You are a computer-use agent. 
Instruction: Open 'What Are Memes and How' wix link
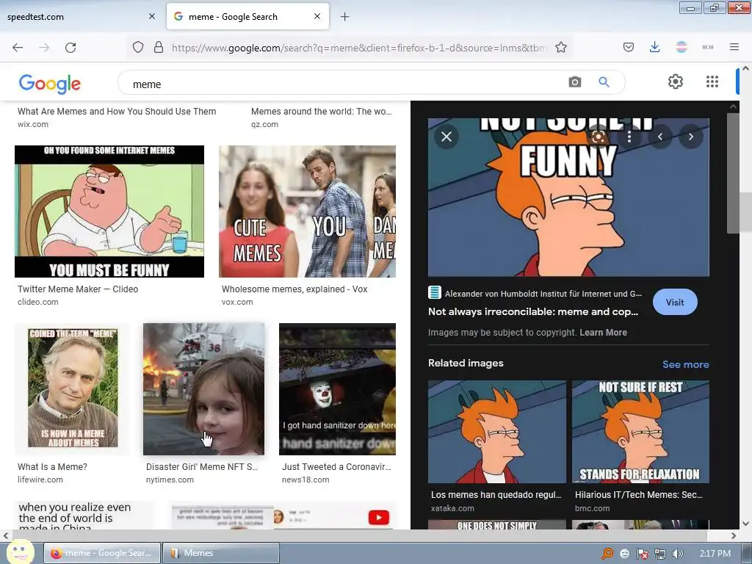click(117, 112)
